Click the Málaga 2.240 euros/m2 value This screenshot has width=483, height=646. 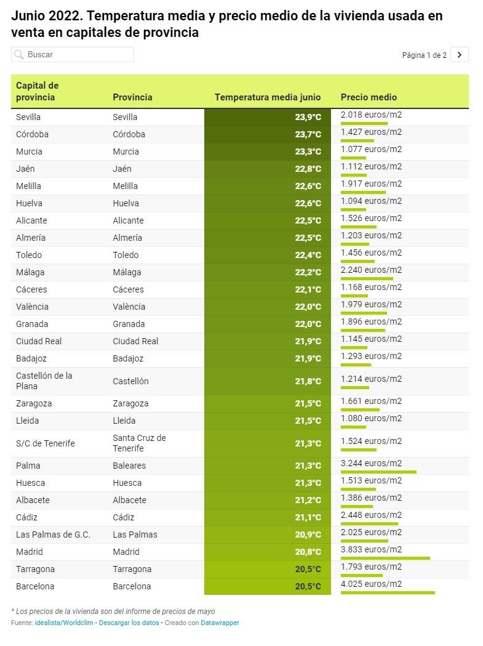tap(371, 270)
